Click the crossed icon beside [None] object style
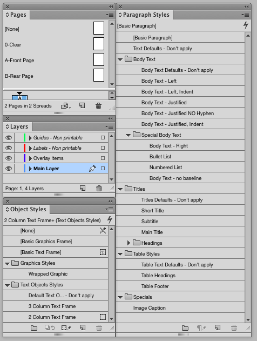The image size is (257, 341). pyautogui.click(x=103, y=231)
